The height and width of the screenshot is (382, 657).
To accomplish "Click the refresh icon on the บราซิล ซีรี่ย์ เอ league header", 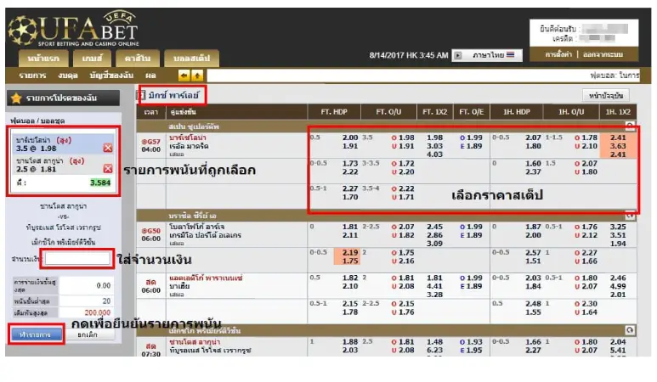I will (x=630, y=216).
